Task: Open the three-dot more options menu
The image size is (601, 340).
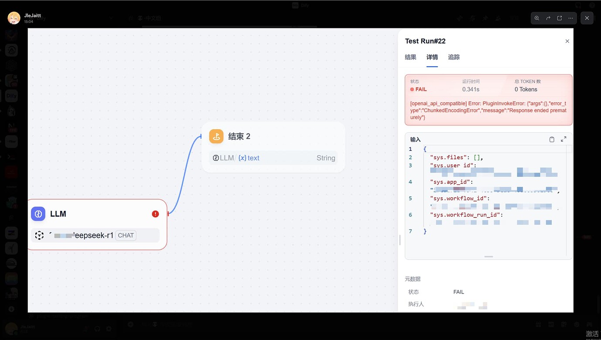Action: click(571, 18)
